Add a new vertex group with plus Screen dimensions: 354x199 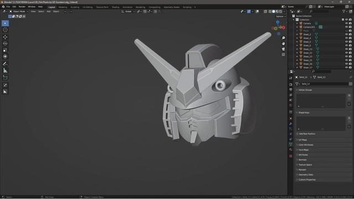(x=349, y=96)
